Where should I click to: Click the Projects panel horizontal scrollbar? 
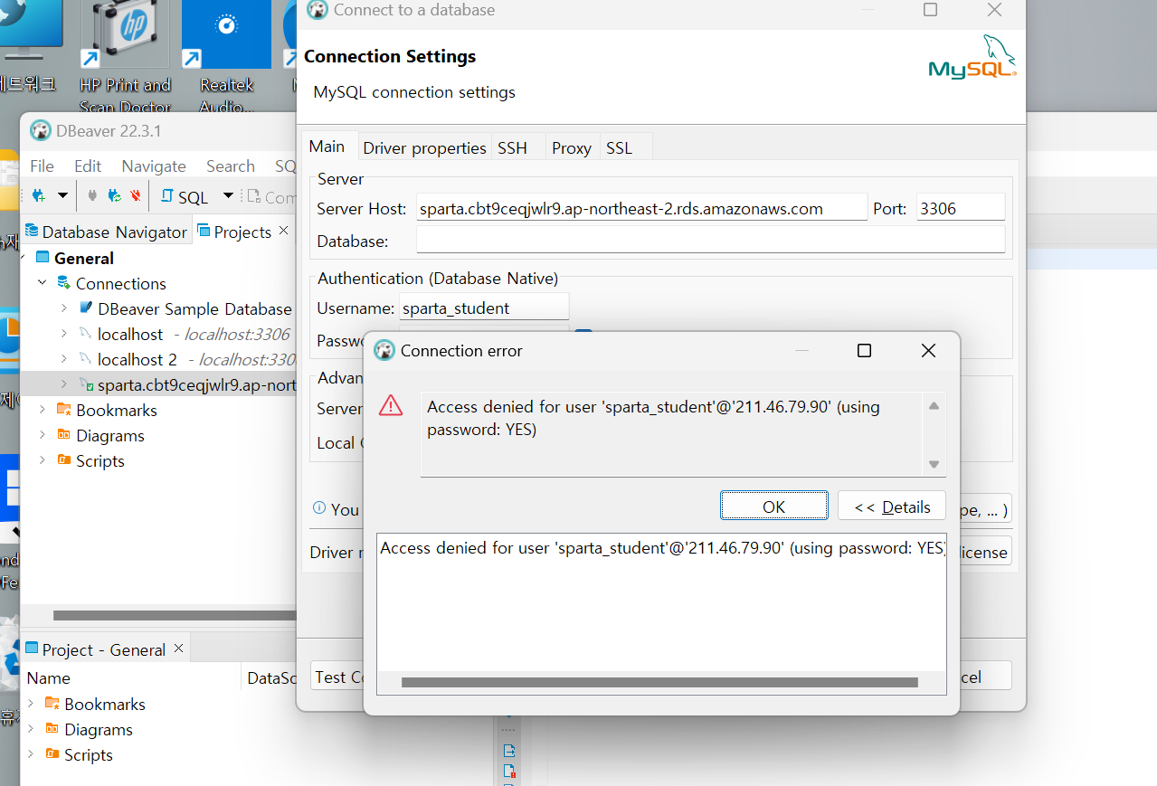coord(175,615)
